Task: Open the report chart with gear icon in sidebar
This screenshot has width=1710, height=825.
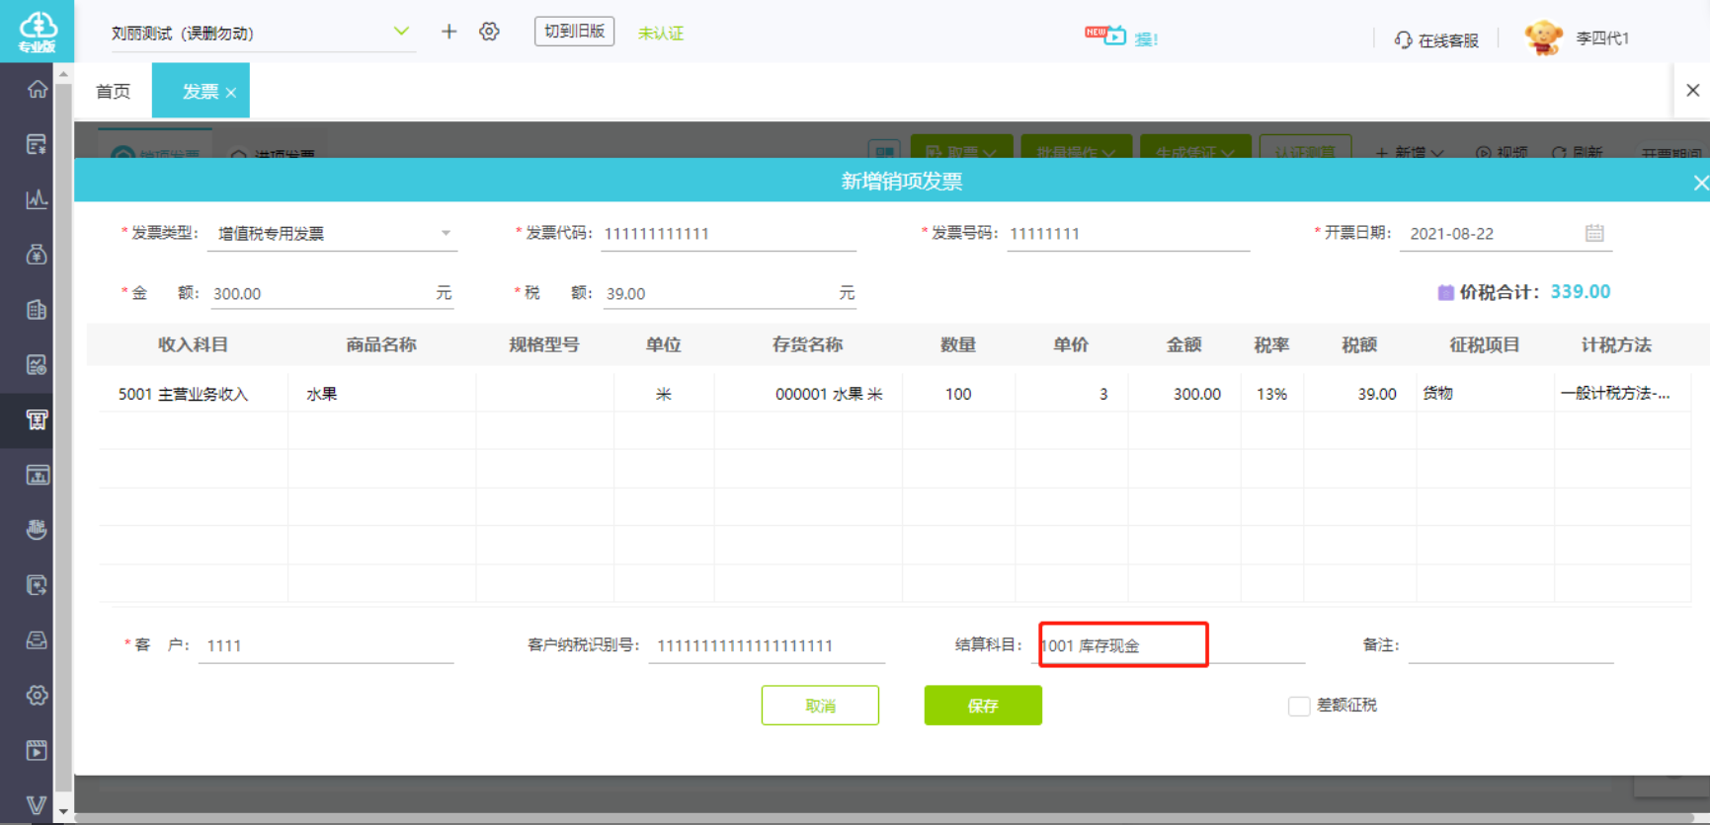Action: point(37,365)
